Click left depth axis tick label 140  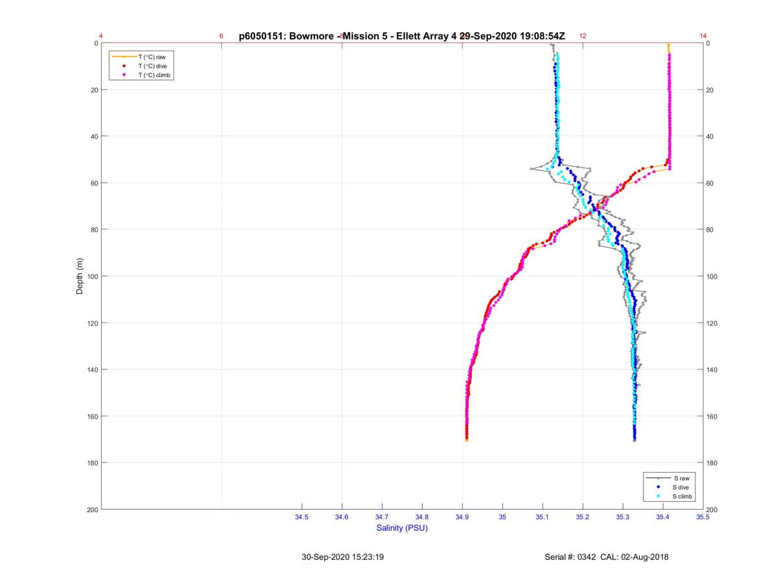pyautogui.click(x=91, y=370)
